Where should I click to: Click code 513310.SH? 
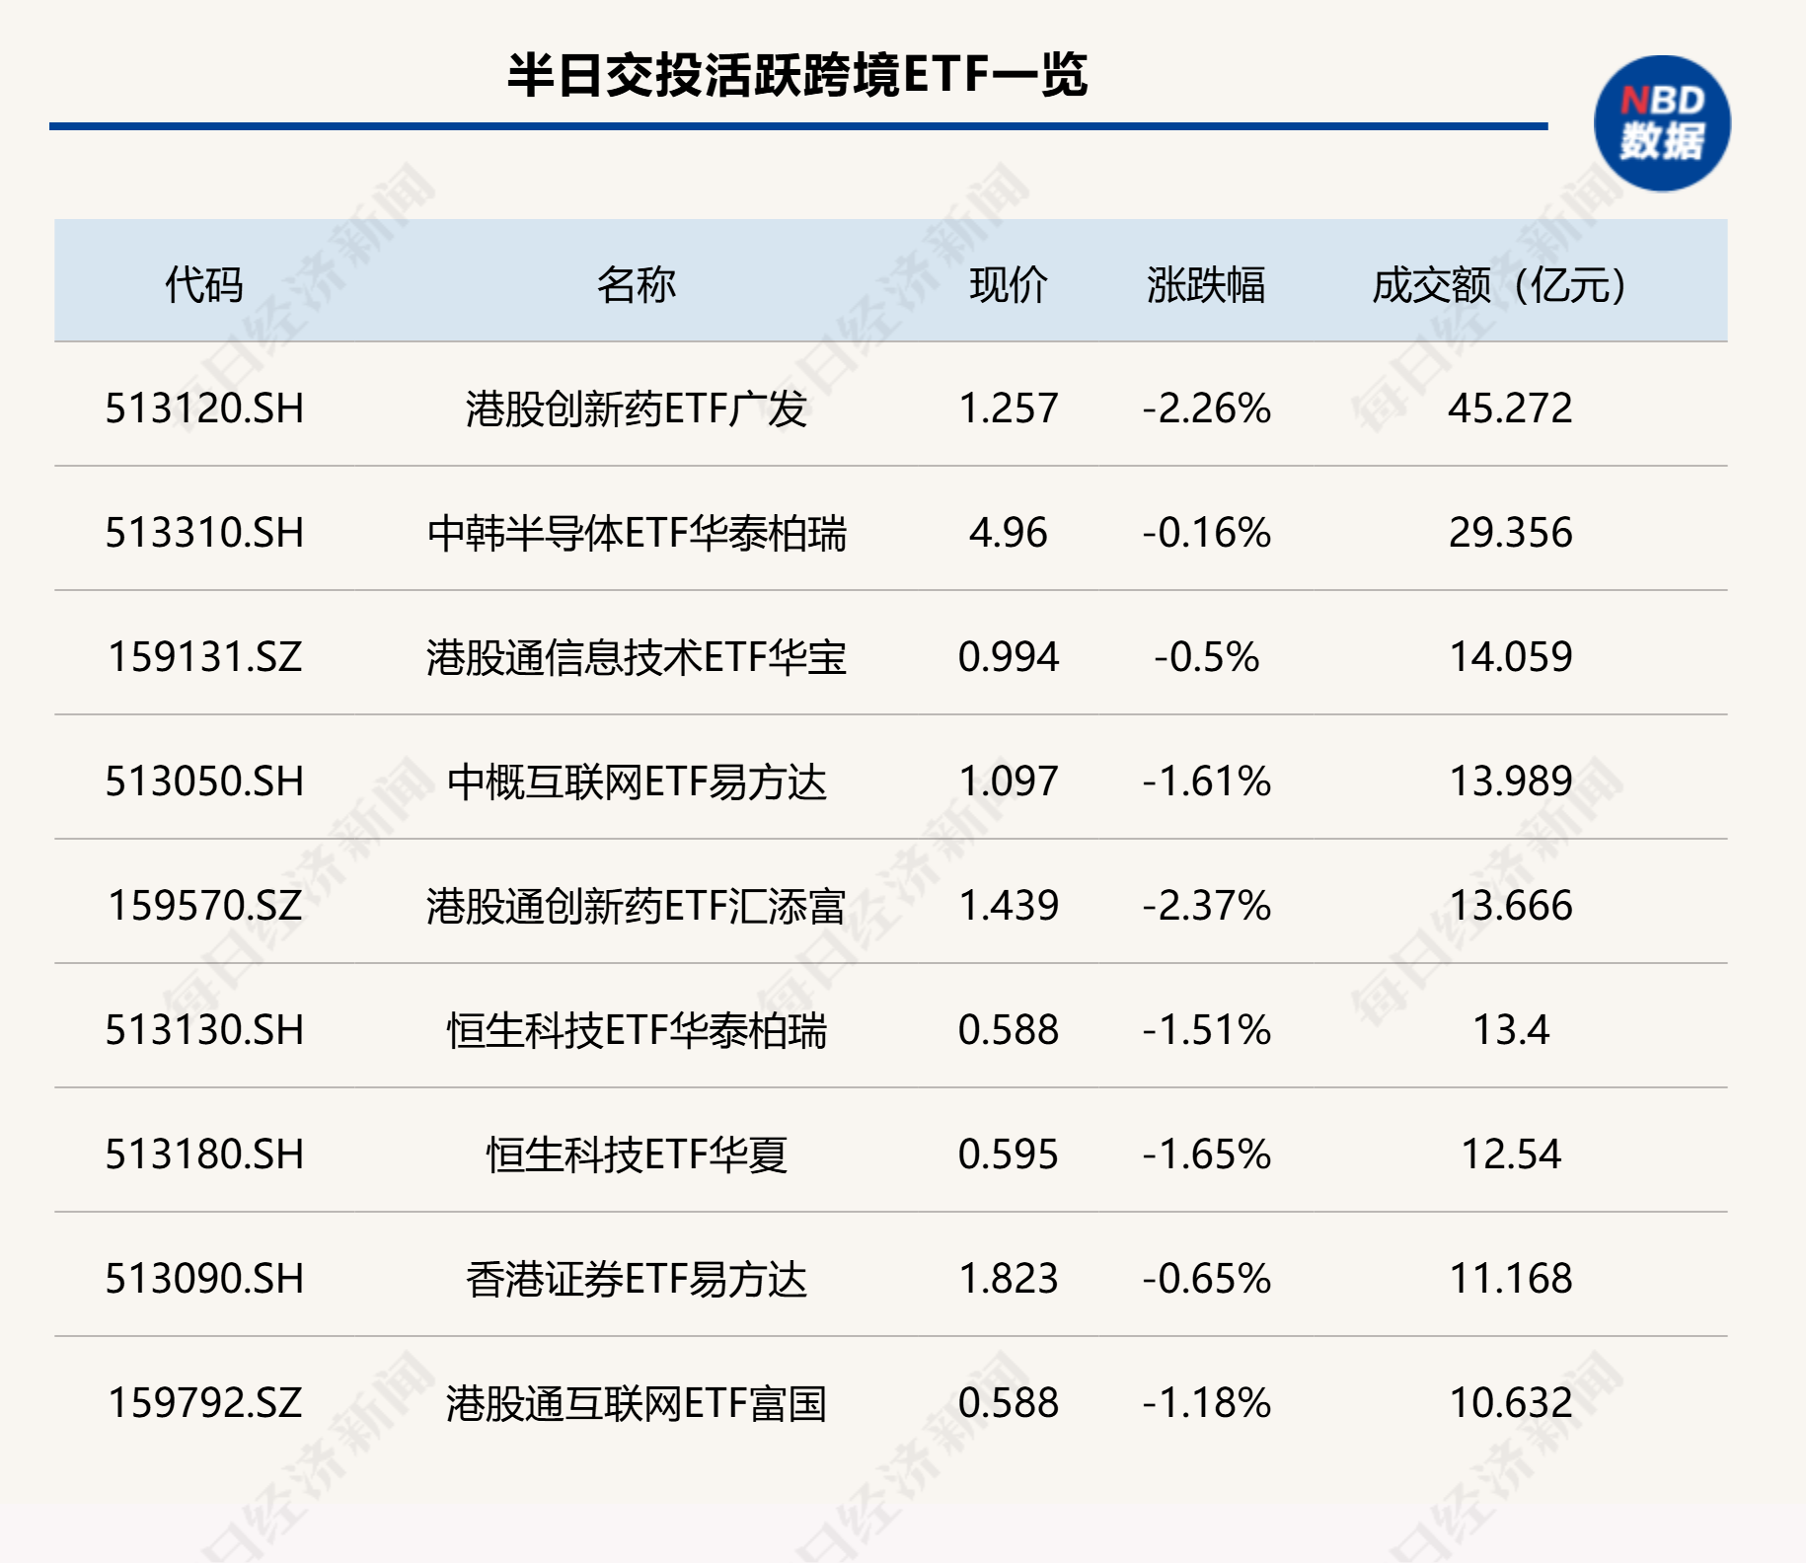click(x=204, y=533)
